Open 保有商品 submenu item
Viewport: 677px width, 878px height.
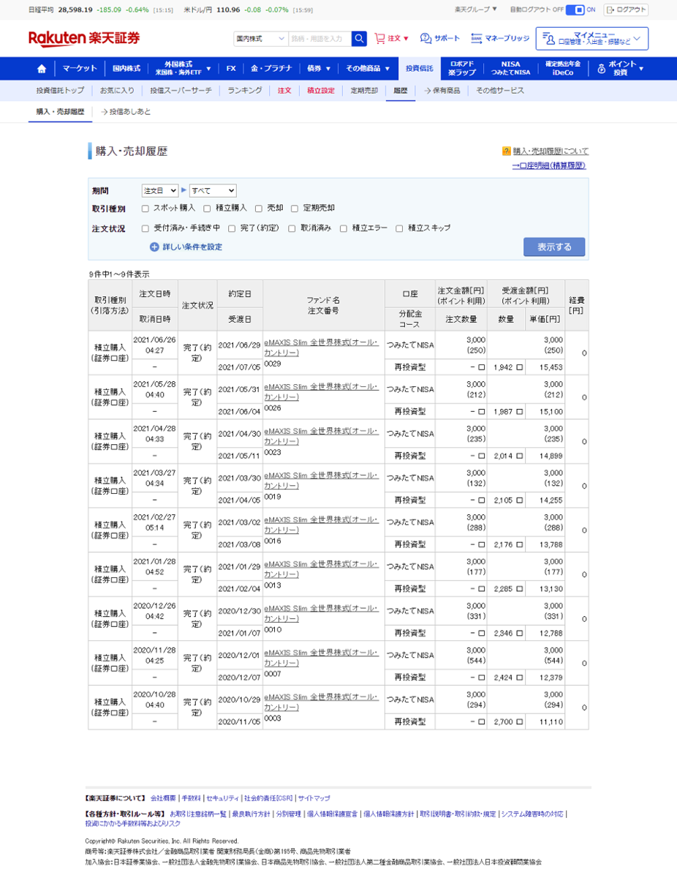442,91
